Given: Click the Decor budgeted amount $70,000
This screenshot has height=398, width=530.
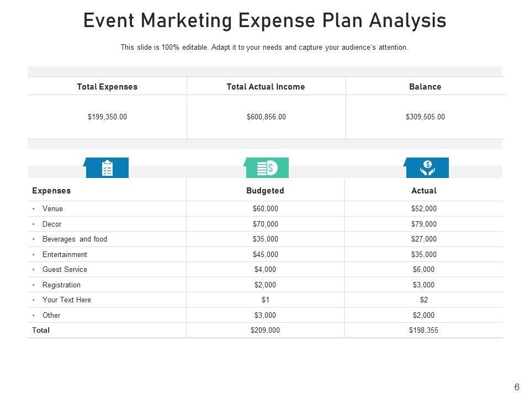Looking at the screenshot, I should 265,224.
